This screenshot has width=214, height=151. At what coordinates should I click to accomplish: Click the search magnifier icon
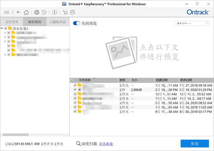(x=207, y=23)
